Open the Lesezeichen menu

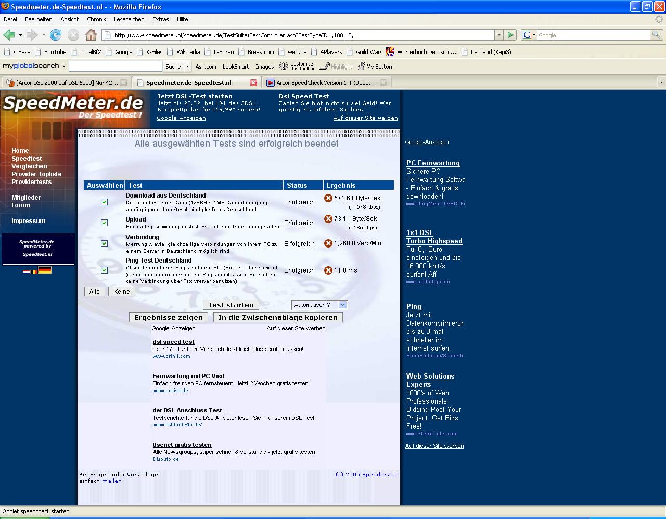(x=129, y=19)
